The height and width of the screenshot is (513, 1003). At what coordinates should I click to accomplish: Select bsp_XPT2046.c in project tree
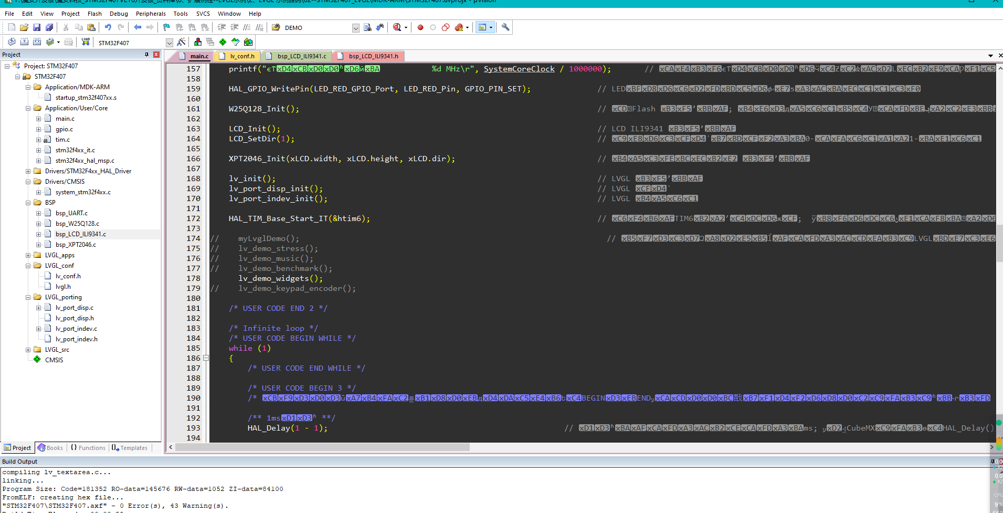tap(76, 245)
